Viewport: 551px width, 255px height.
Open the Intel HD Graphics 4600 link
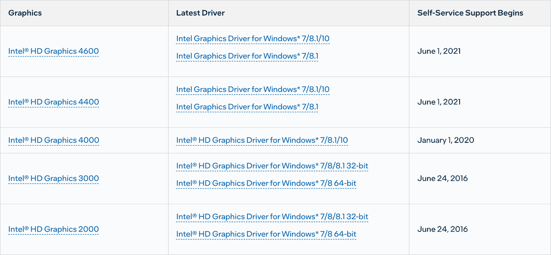(x=53, y=51)
